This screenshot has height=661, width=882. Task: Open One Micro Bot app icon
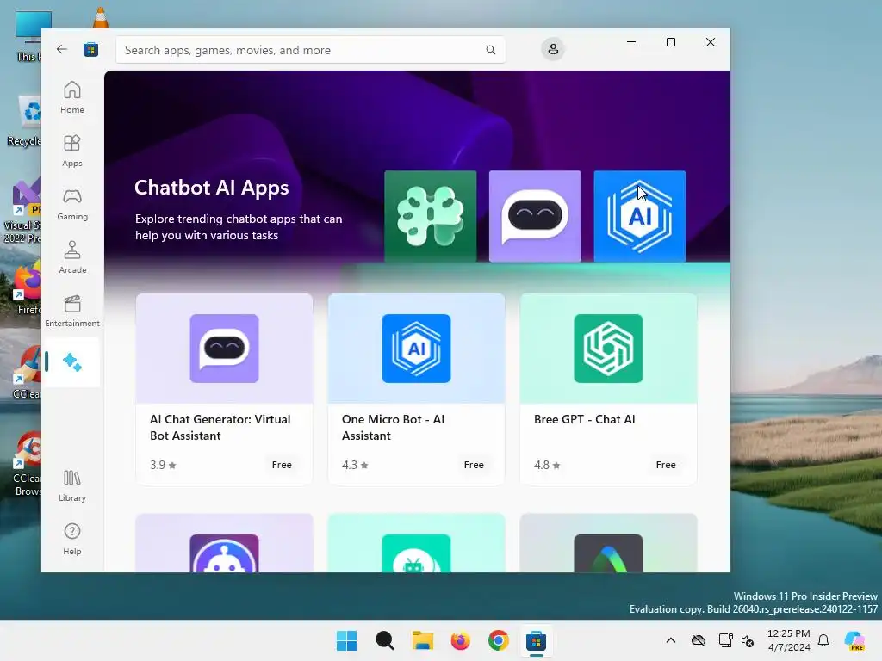click(416, 349)
